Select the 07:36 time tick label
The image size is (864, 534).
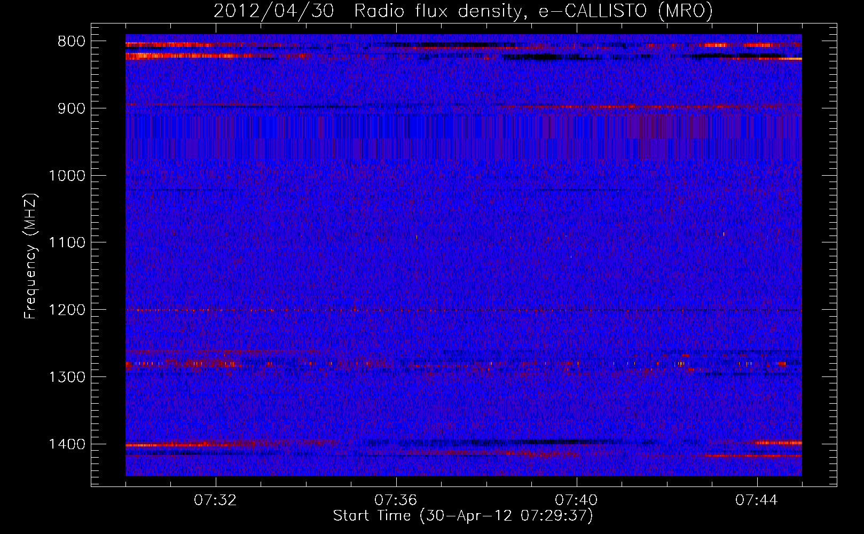coord(396,500)
